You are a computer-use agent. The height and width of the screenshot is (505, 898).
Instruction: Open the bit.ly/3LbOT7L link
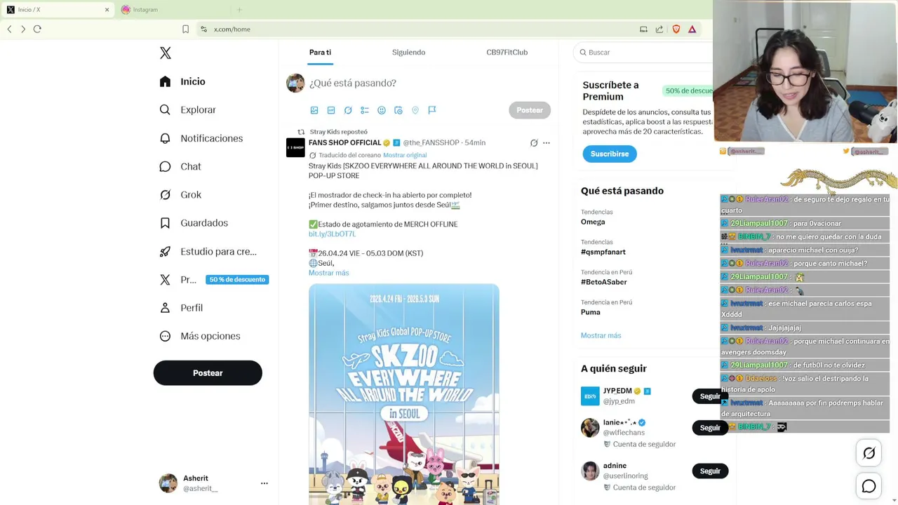coord(332,234)
